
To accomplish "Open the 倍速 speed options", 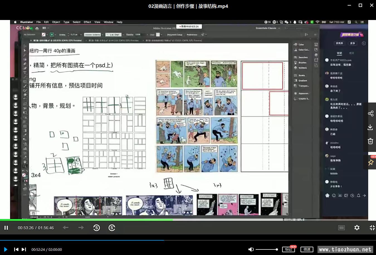I will 307,249.
